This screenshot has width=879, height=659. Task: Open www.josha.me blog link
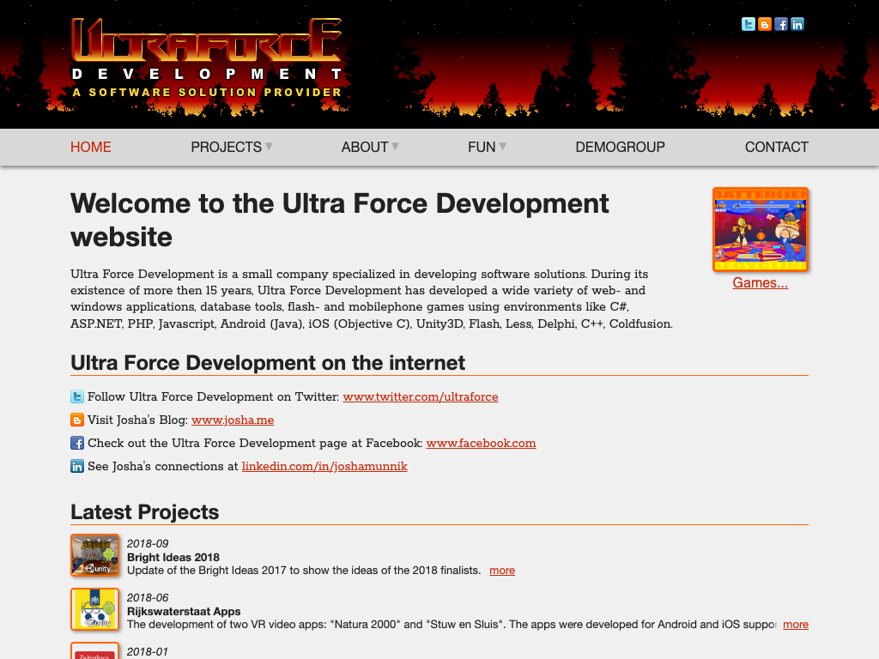click(233, 420)
